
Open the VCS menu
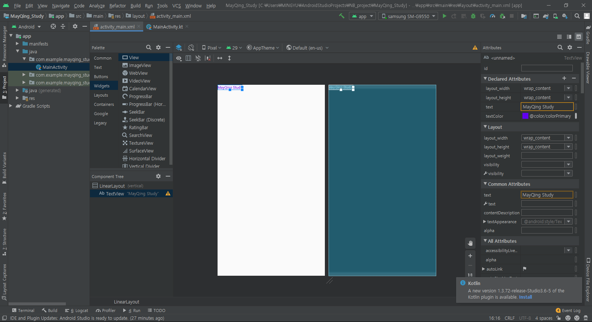pyautogui.click(x=176, y=6)
